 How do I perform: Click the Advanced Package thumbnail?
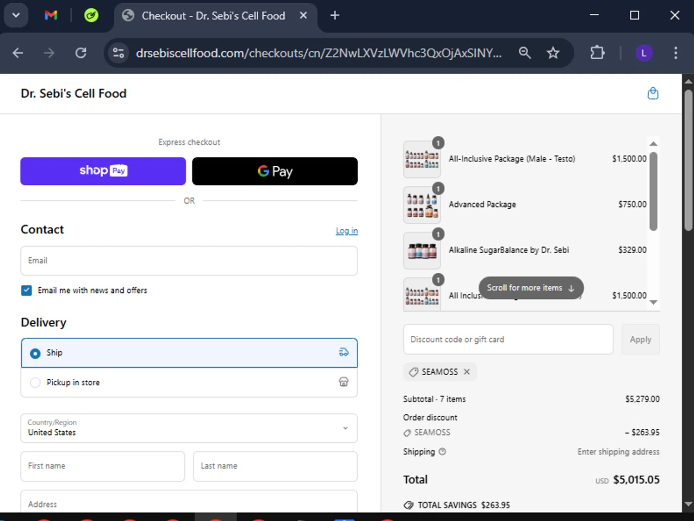(422, 205)
